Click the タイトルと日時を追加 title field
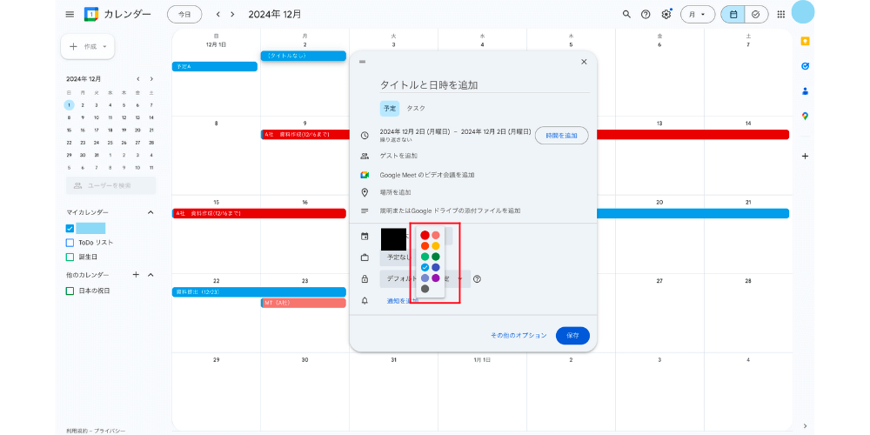 [485, 85]
